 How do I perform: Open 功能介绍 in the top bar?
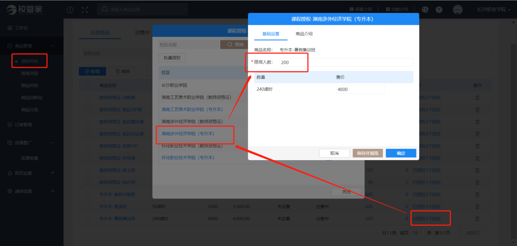[397, 9]
